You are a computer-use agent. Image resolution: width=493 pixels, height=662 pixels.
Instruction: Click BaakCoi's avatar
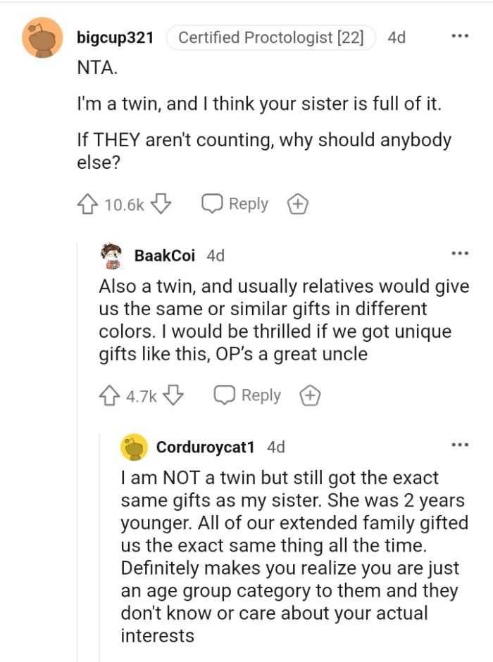pyautogui.click(x=110, y=255)
